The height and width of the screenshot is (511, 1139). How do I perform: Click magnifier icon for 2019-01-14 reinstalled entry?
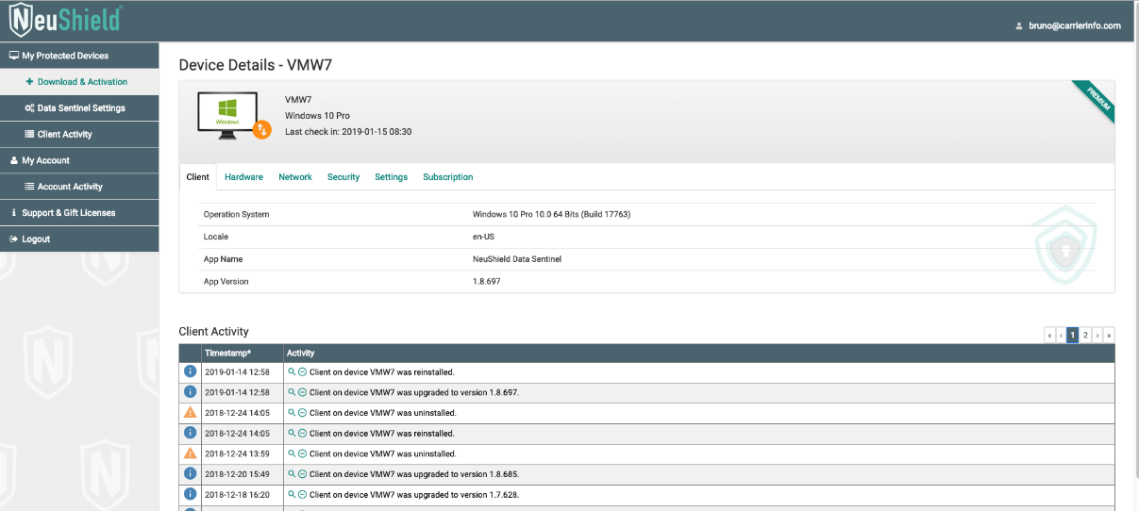(x=292, y=371)
